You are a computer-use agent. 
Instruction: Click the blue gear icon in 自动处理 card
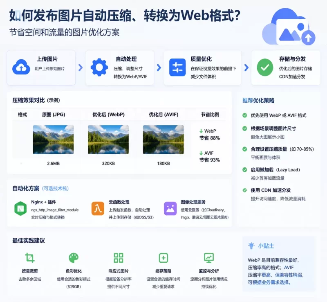pyautogui.click(x=99, y=67)
